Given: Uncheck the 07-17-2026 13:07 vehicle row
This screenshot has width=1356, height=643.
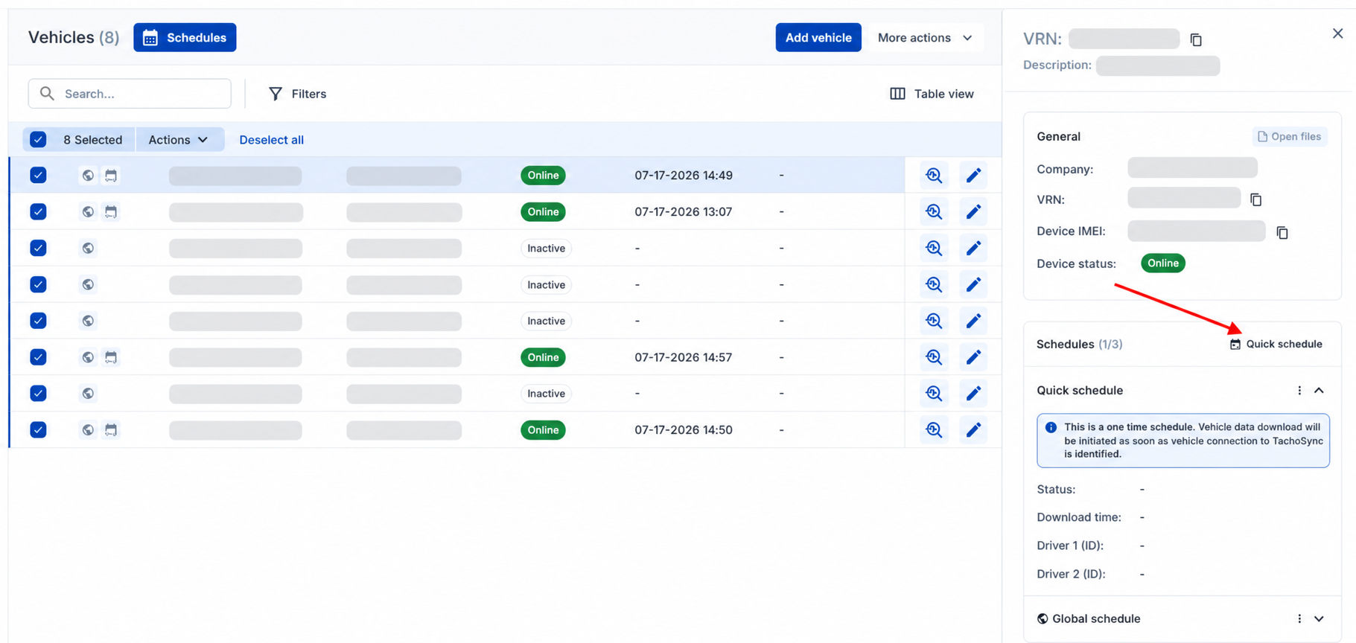Looking at the screenshot, I should click(38, 212).
